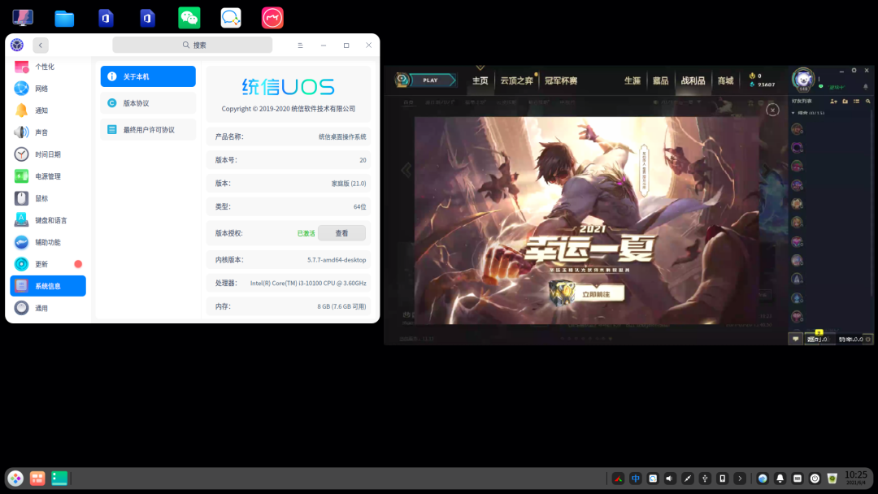Open the 更新 update settings icon
This screenshot has height=494, width=878.
pyautogui.click(x=21, y=264)
